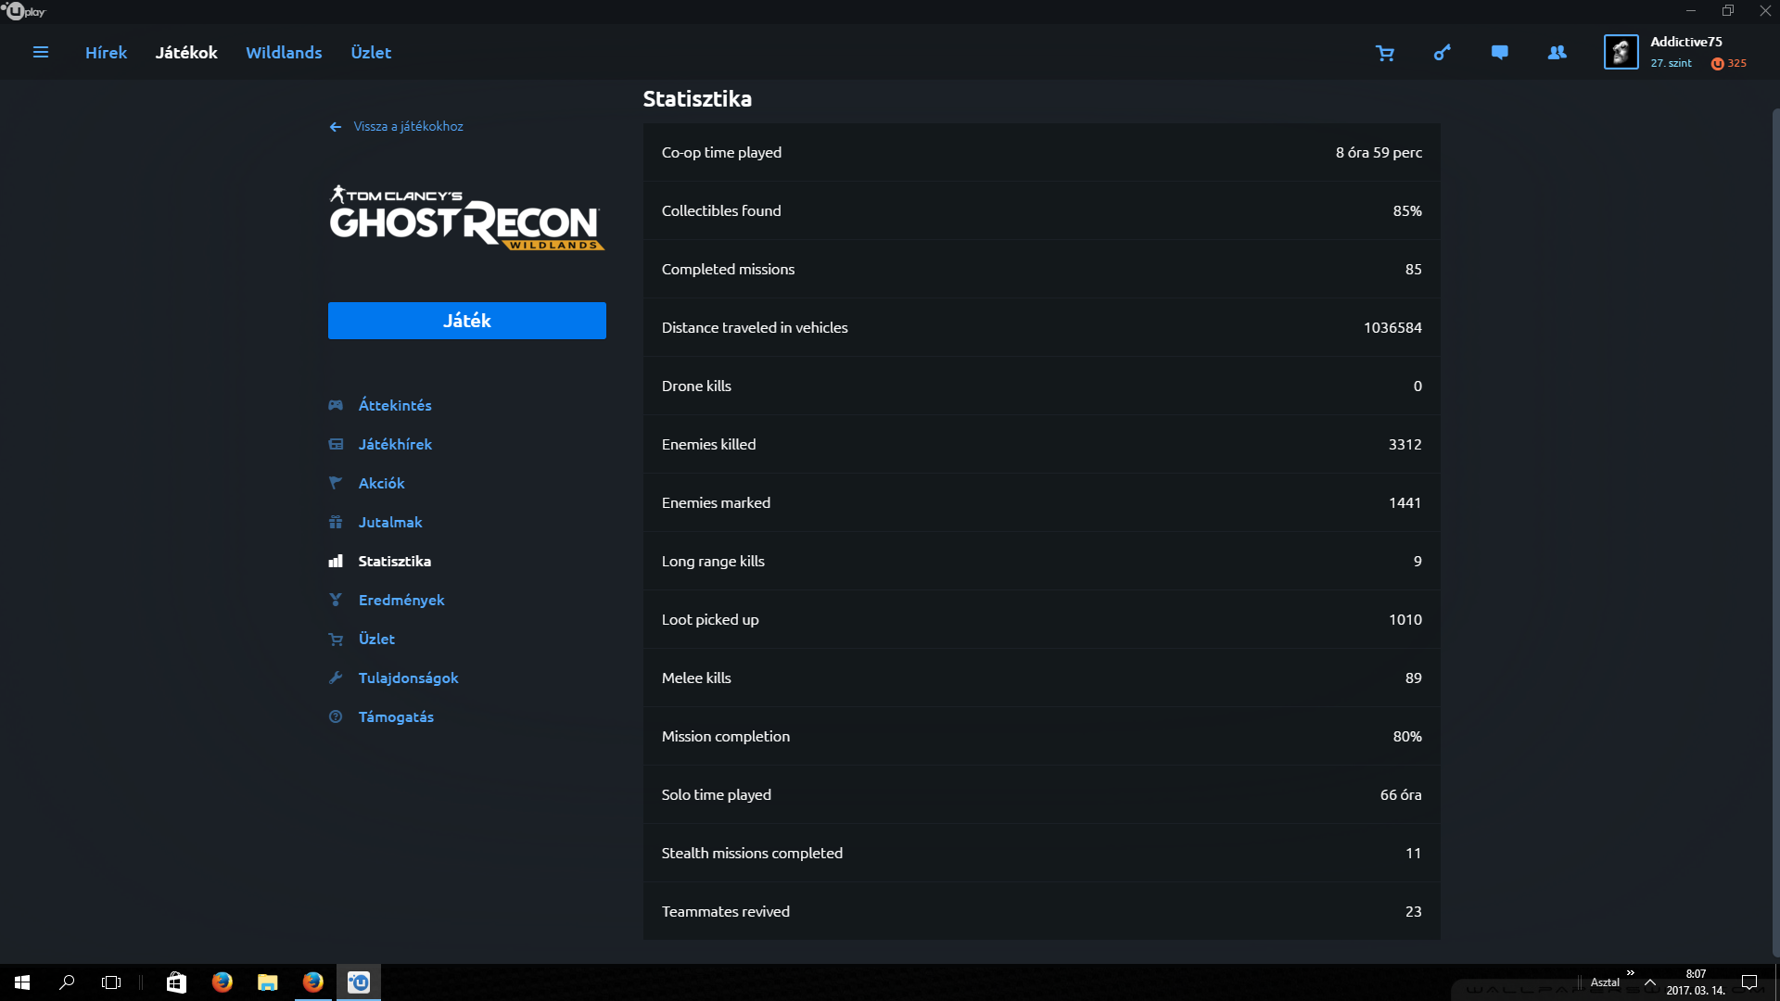The height and width of the screenshot is (1001, 1780).
Task: Click the Akciók flag icon
Action: coord(336,483)
